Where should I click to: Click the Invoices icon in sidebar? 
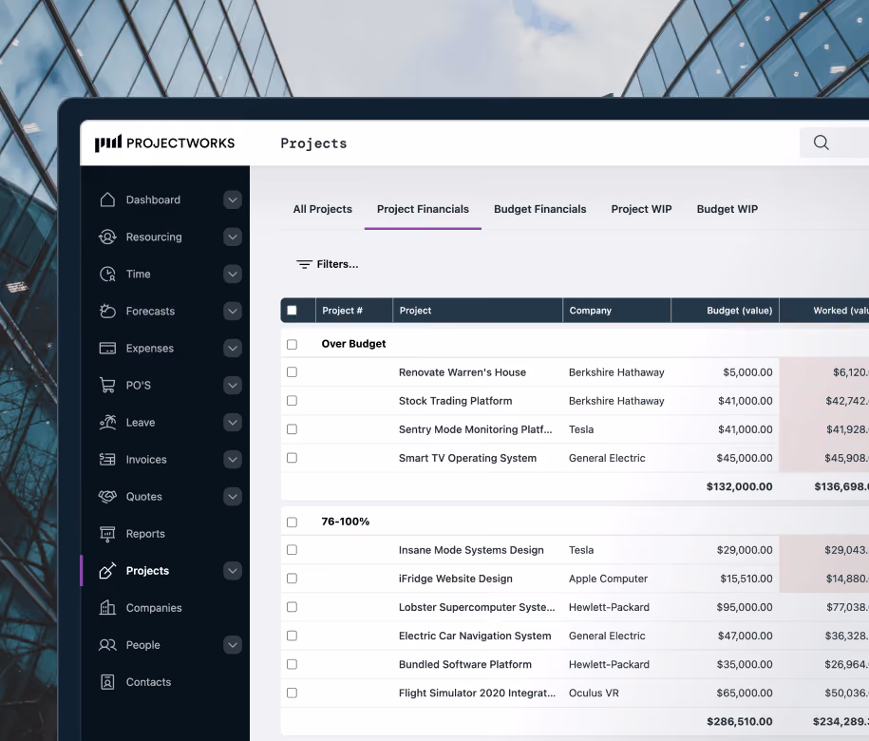[x=107, y=460]
